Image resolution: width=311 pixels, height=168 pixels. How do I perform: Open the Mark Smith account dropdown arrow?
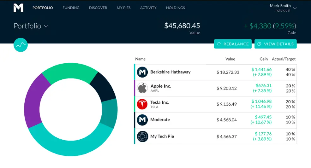tap(295, 8)
